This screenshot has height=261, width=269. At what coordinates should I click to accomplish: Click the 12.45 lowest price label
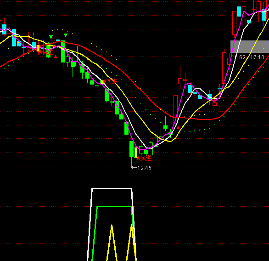144,168
